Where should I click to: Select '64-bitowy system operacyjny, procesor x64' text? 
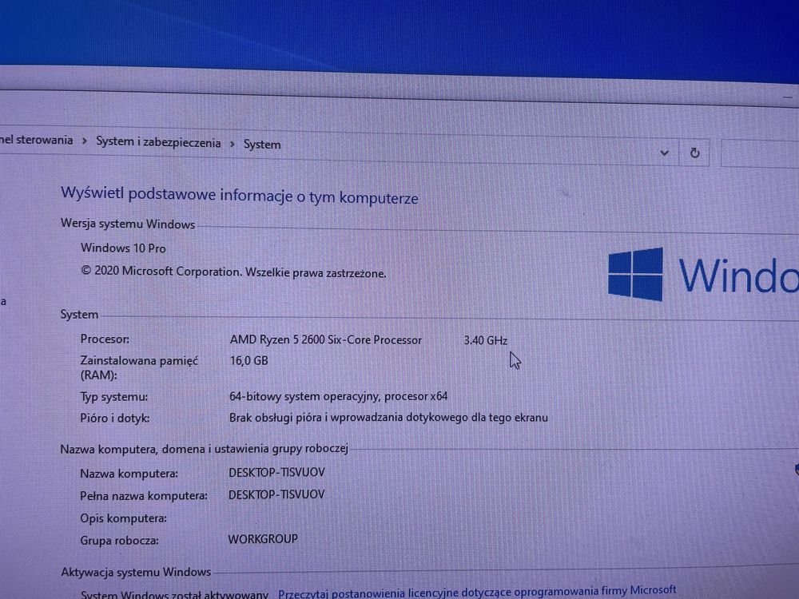click(x=338, y=396)
